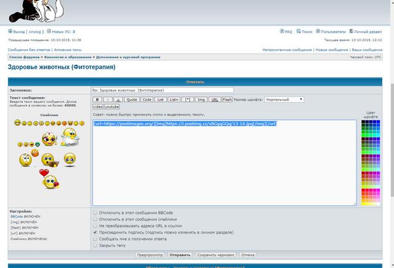Viewport: 394px width, 268px height.
Task: Insert the green smiley in small row
Action: coord(38,144)
